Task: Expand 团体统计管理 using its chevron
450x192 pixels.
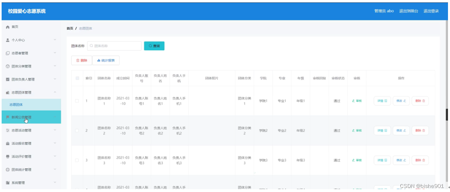Action: (55, 169)
